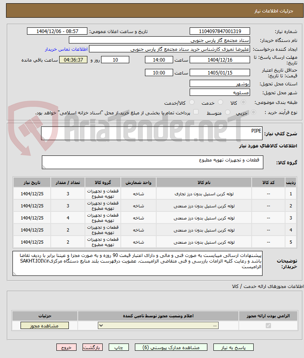Click the buyer notes text area
304x358 pixels.
pos(137,263)
